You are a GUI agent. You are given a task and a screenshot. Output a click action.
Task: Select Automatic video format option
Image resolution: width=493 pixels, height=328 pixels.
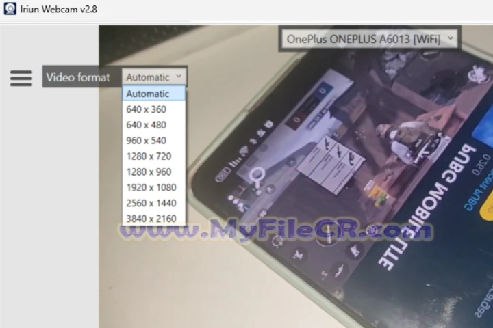pyautogui.click(x=154, y=94)
